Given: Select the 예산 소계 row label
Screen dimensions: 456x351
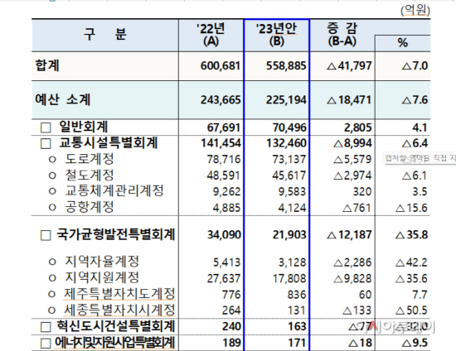Looking at the screenshot, I should click(x=63, y=99).
